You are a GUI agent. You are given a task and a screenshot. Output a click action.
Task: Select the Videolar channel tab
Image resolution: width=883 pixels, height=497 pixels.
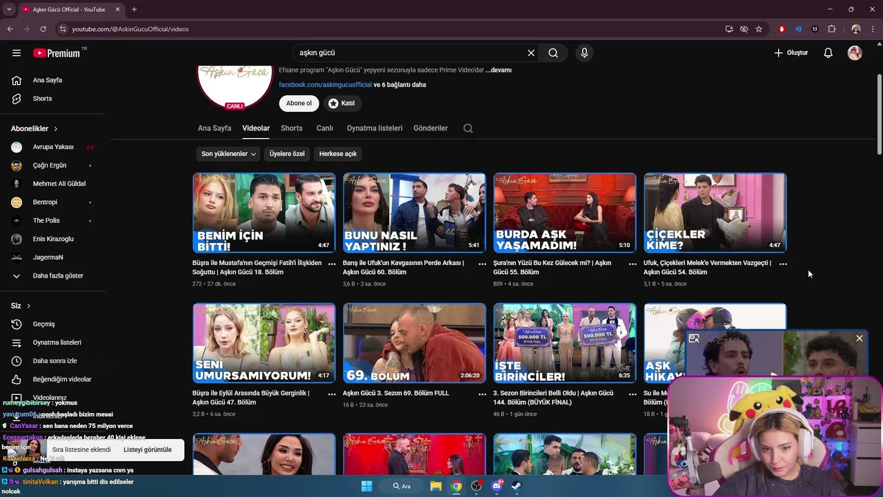coord(256,128)
